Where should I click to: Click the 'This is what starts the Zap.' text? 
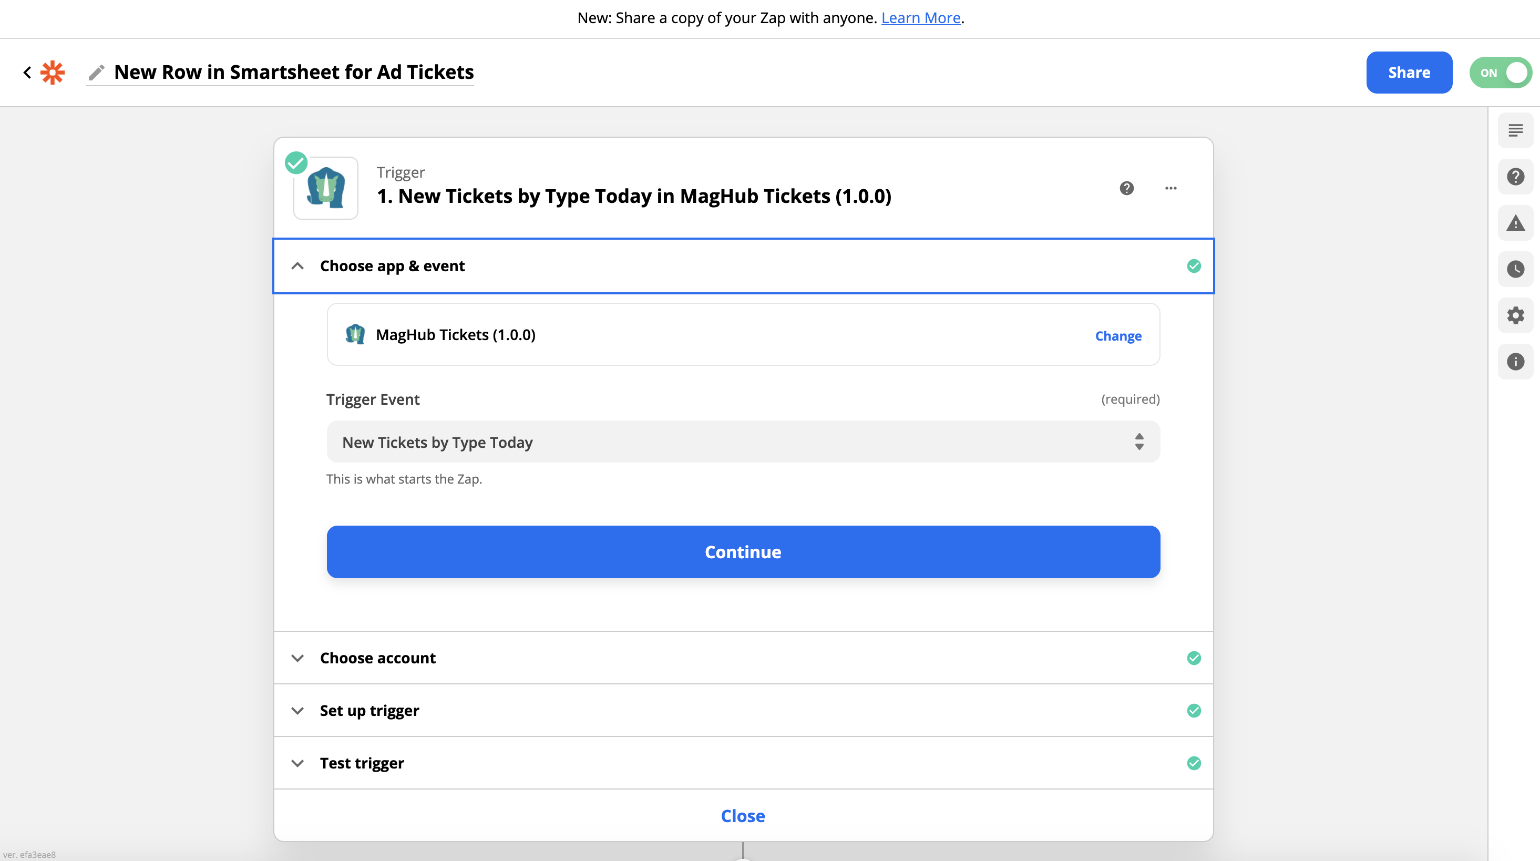(404, 479)
